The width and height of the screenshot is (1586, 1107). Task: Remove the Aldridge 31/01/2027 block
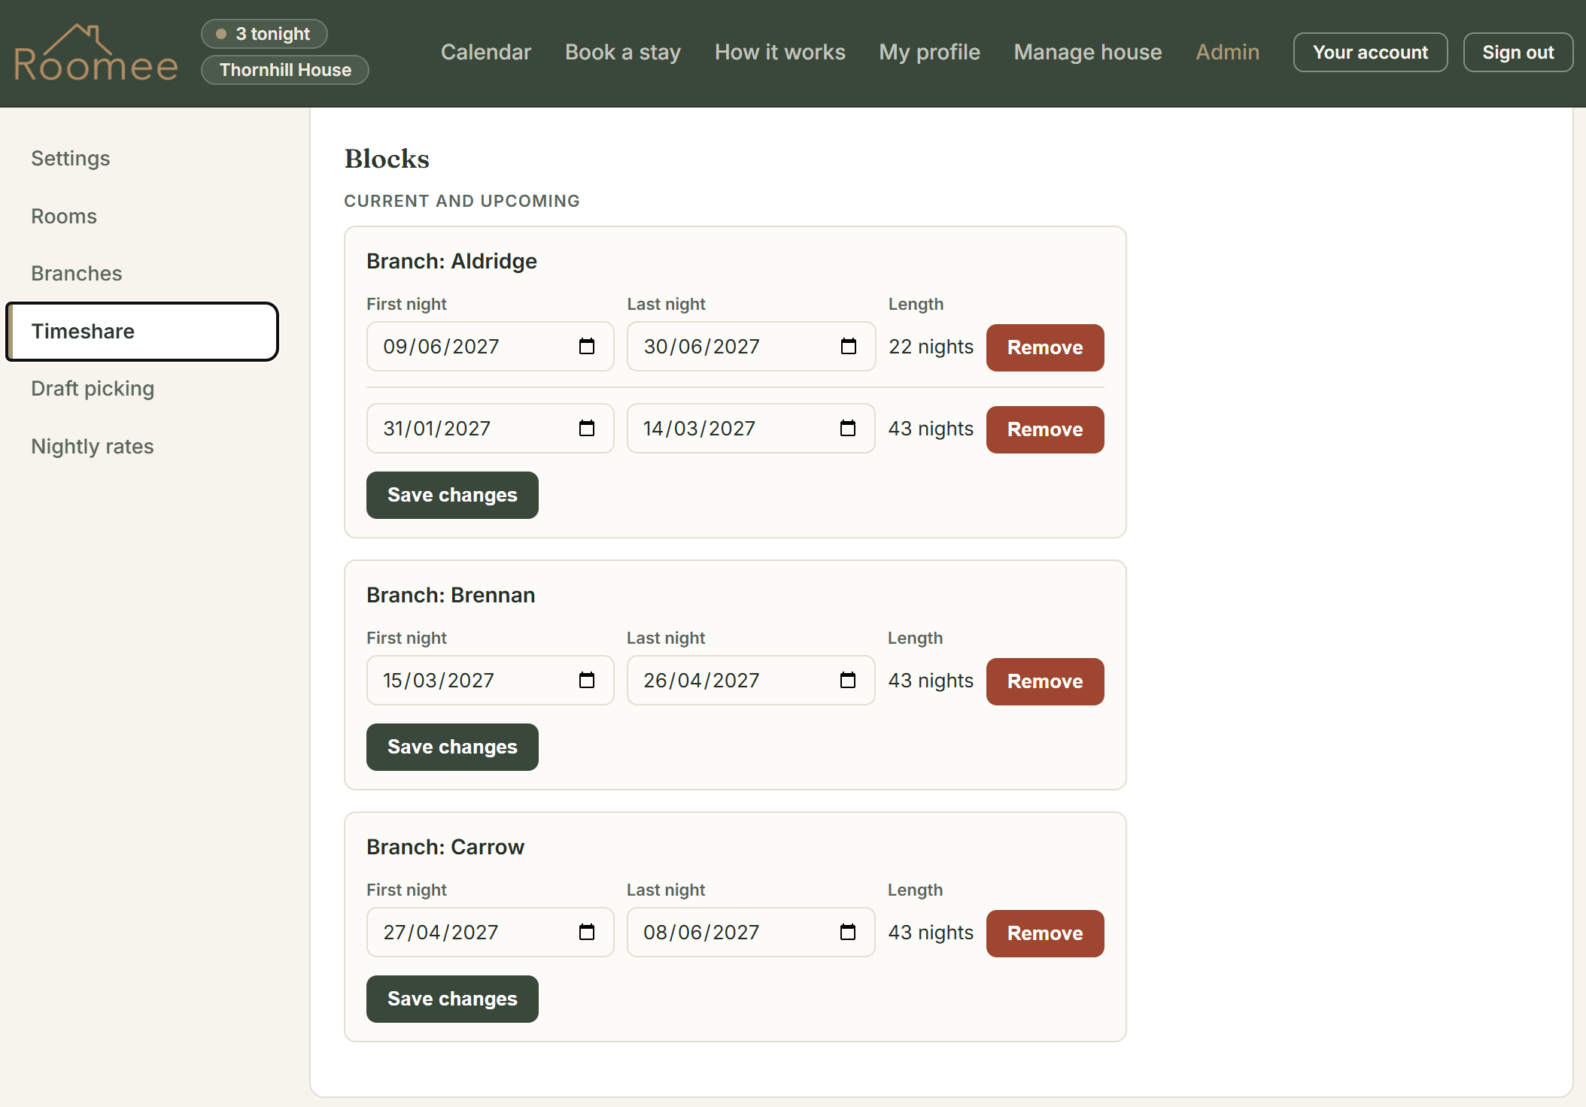point(1045,429)
